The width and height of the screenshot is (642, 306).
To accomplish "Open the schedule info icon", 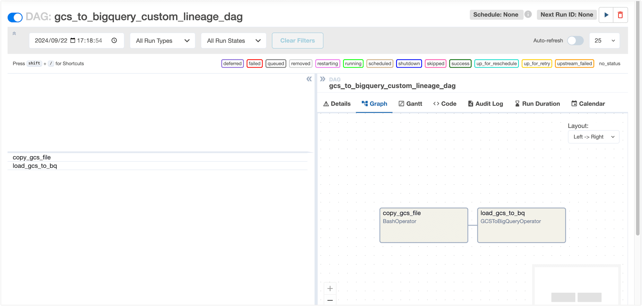I will click(x=528, y=14).
